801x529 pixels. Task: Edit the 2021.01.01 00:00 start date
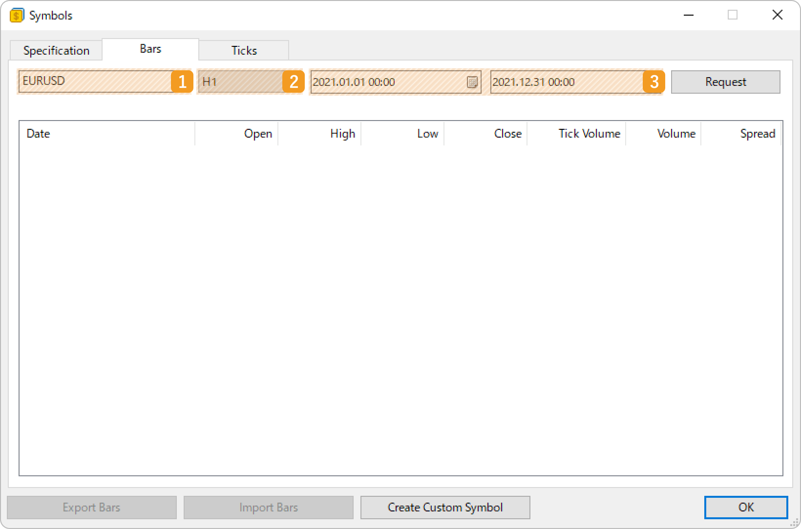point(396,82)
